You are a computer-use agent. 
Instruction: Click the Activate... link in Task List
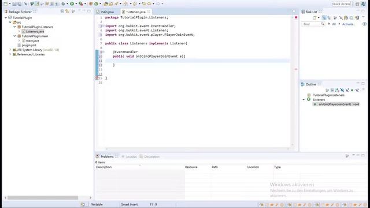click(x=349, y=24)
